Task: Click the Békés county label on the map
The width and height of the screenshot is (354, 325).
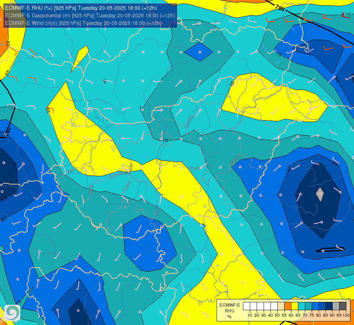Action: [235, 160]
